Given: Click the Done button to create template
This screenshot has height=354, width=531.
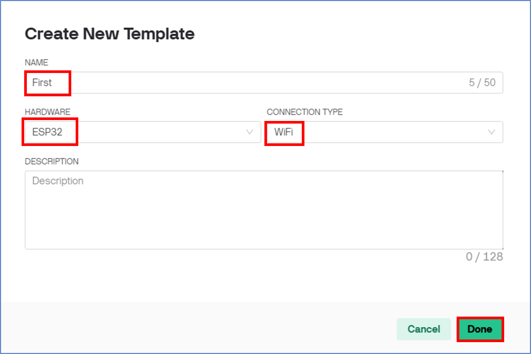Looking at the screenshot, I should tap(480, 329).
